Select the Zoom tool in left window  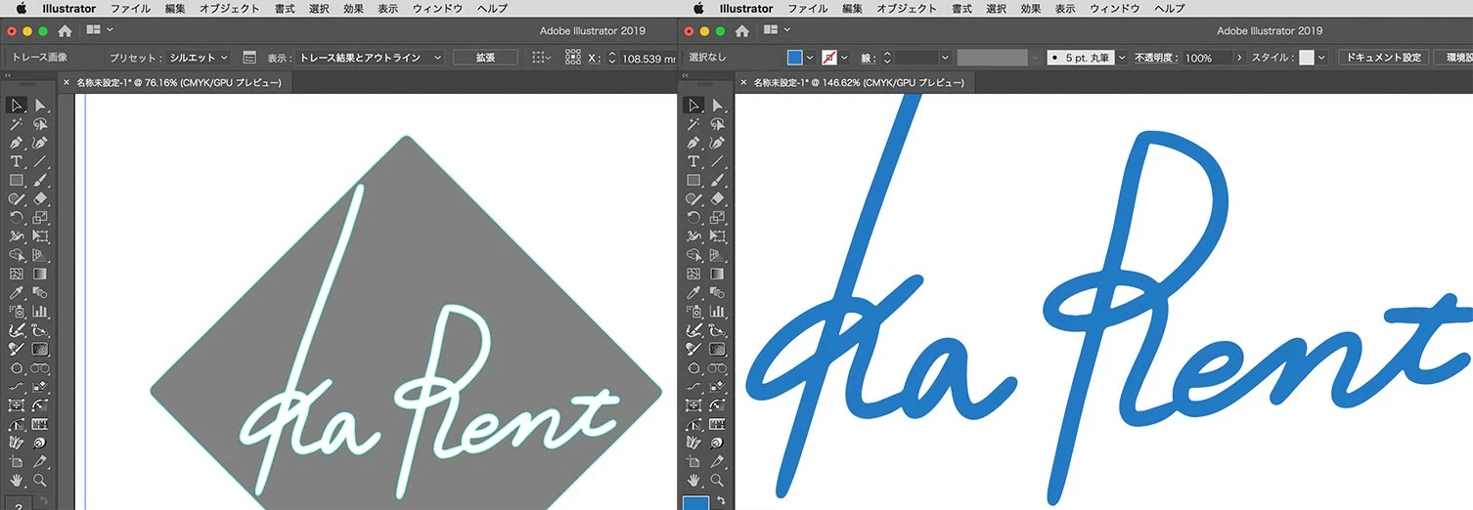(x=41, y=480)
